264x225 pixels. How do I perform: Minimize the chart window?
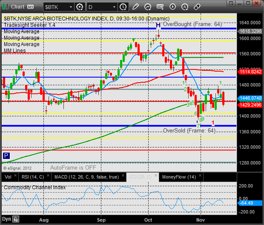240,3
